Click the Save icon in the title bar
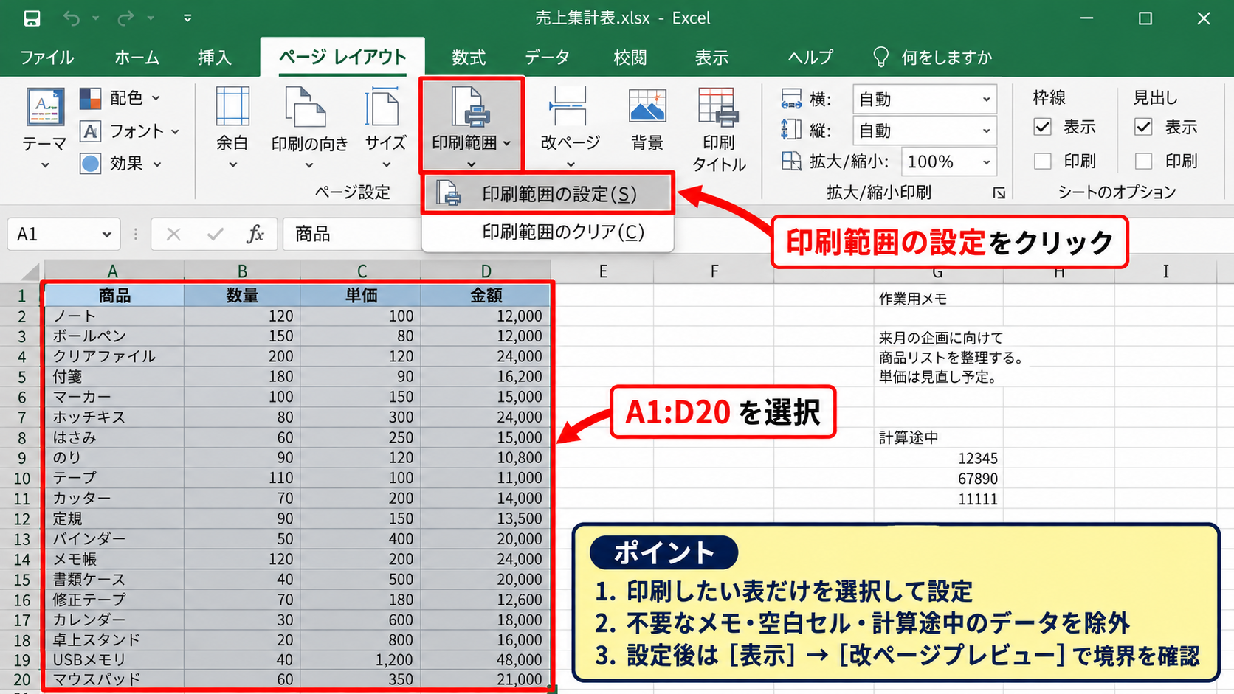This screenshot has width=1234, height=694. coord(32,18)
